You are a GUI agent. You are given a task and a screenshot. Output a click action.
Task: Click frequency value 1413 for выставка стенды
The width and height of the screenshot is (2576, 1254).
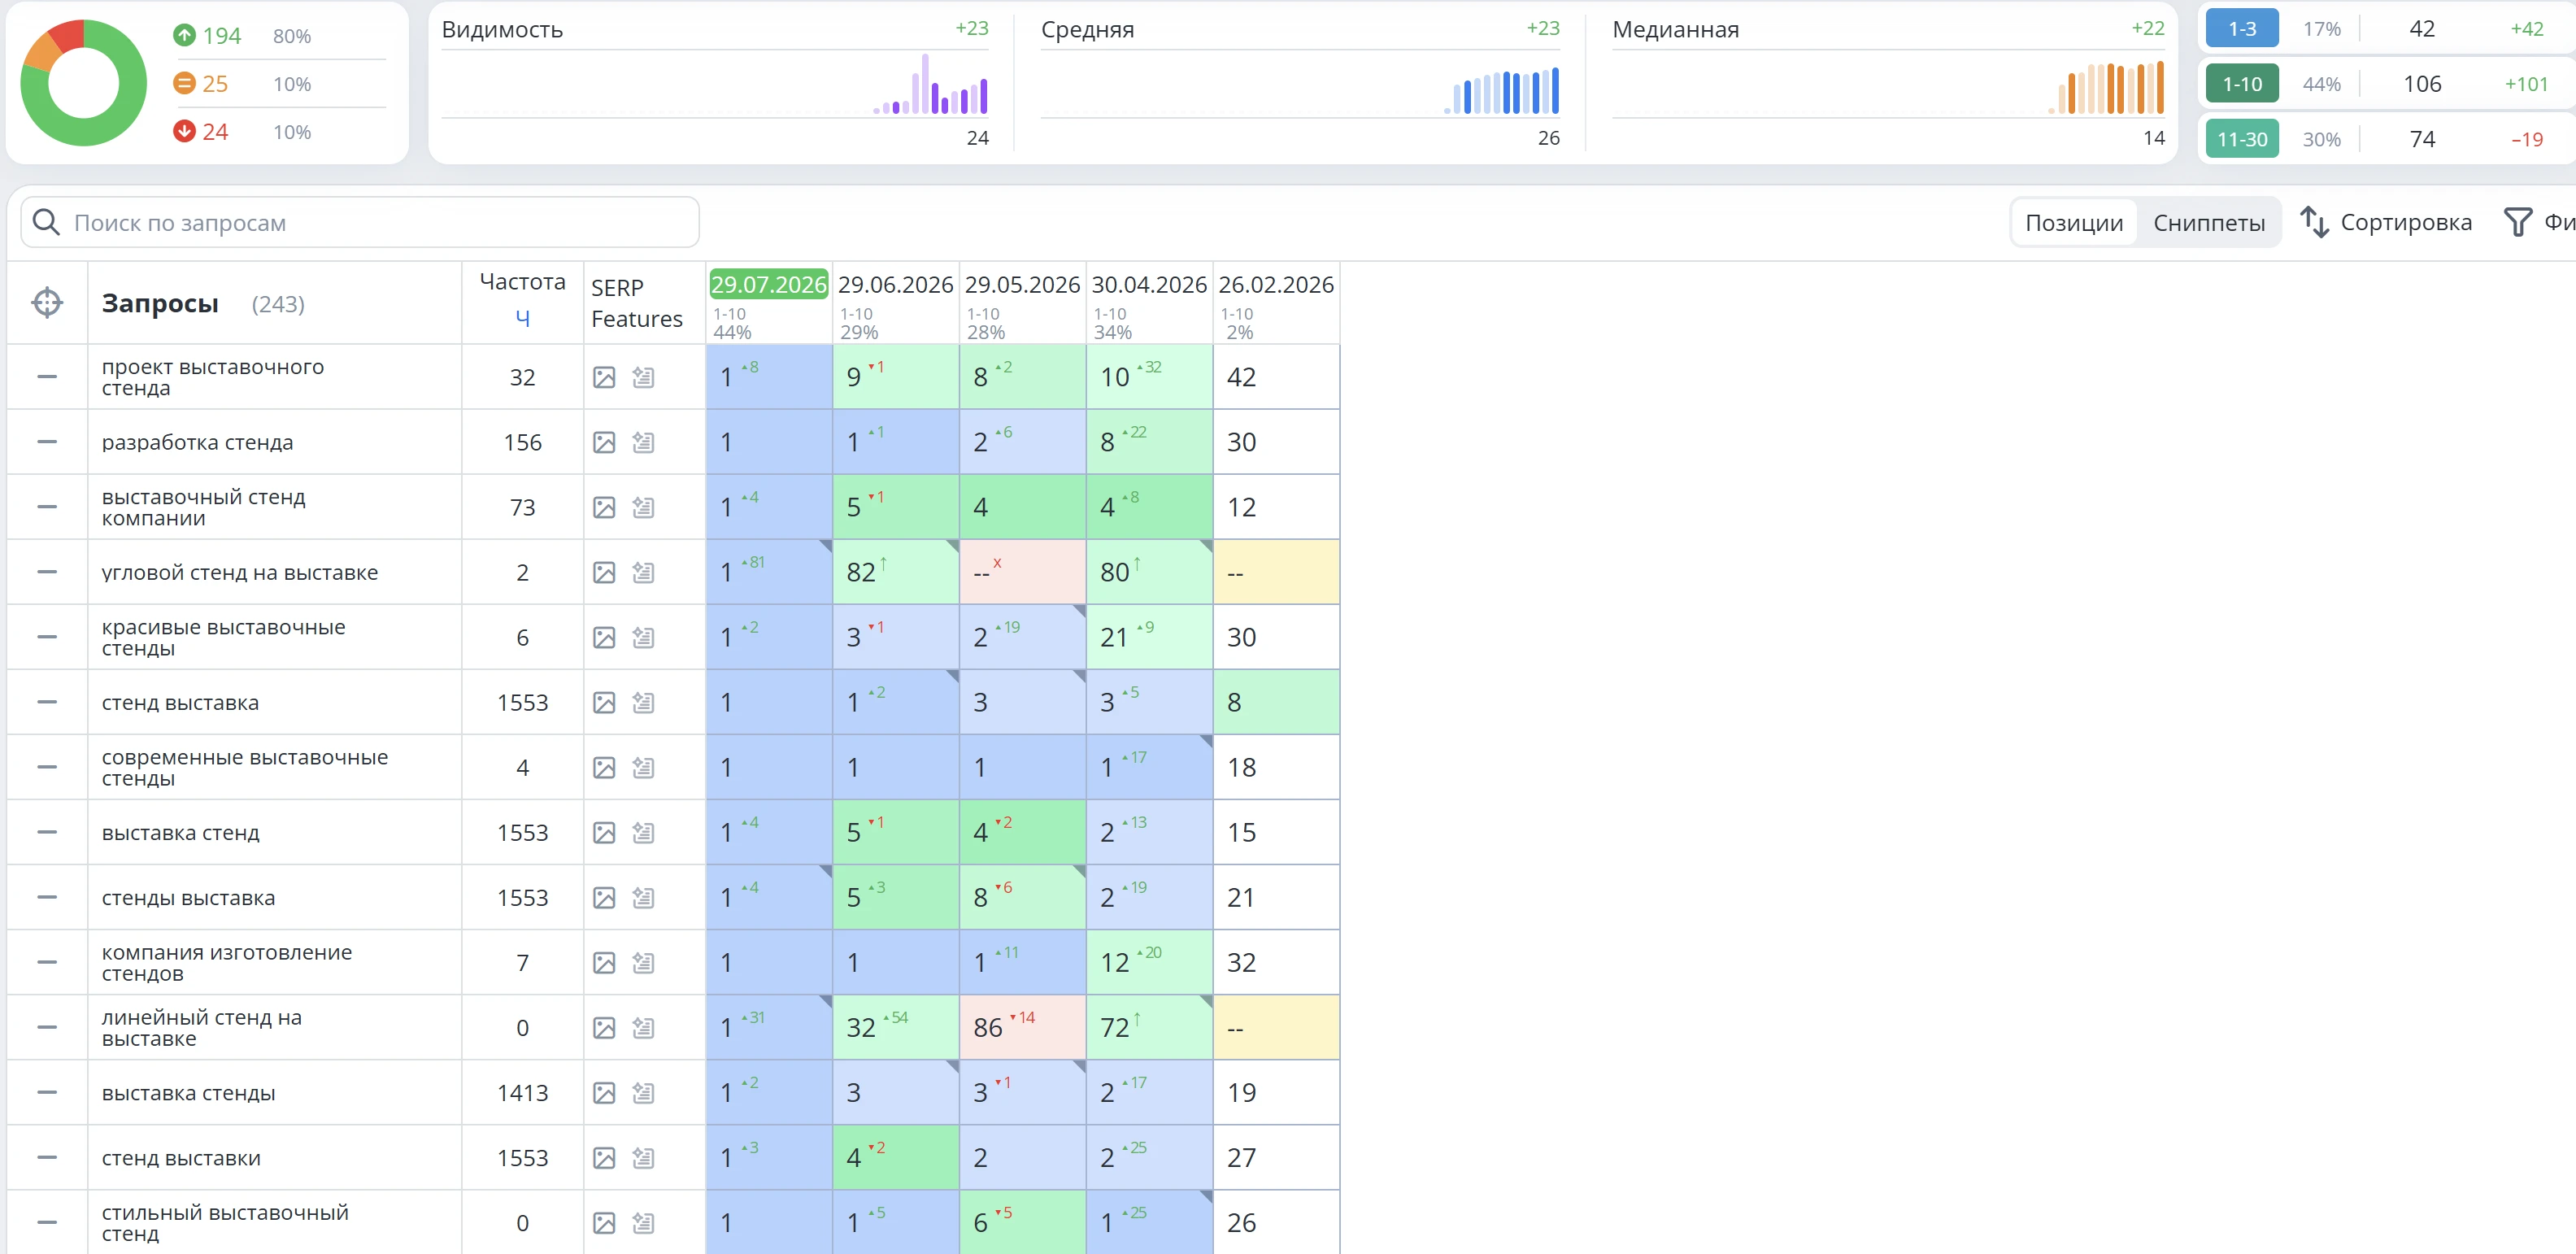pyautogui.click(x=522, y=1093)
